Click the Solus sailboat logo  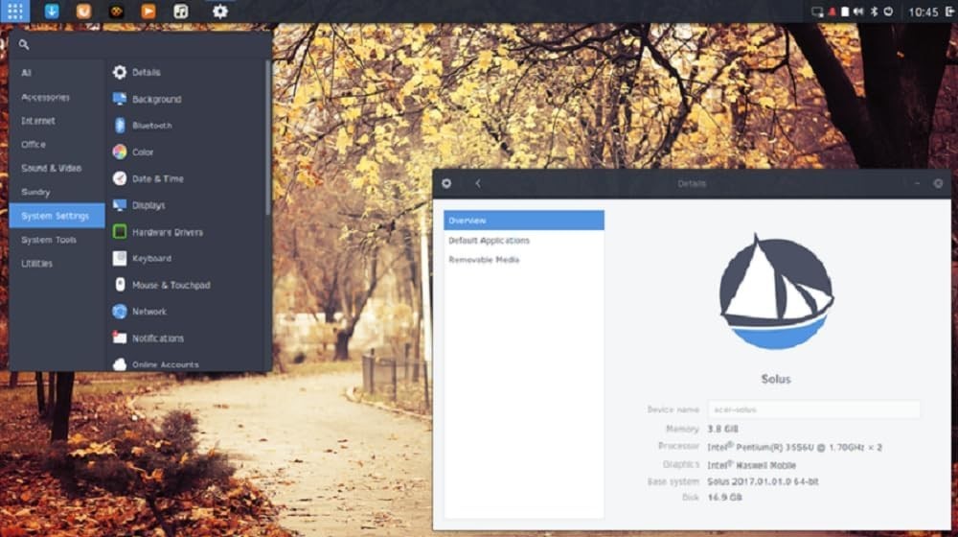[x=776, y=292]
